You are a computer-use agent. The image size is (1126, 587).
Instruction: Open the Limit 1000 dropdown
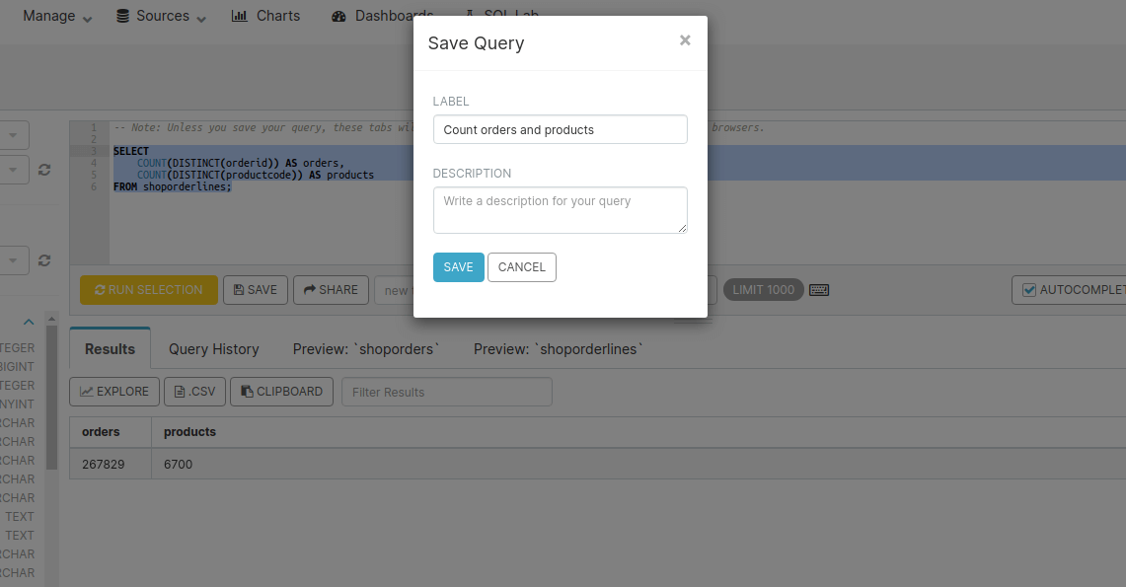763,290
